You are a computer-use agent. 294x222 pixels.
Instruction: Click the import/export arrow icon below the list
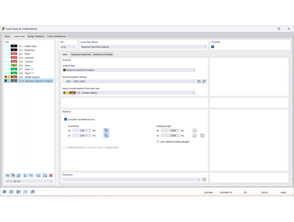click(x=19, y=176)
